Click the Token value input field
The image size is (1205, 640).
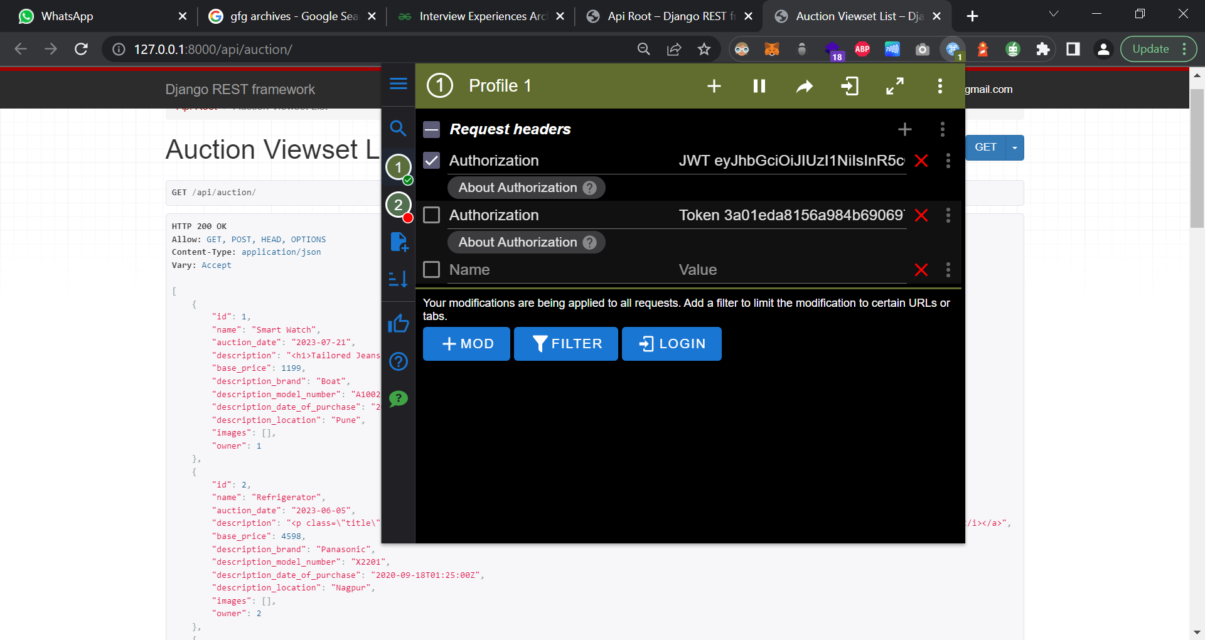[792, 215]
